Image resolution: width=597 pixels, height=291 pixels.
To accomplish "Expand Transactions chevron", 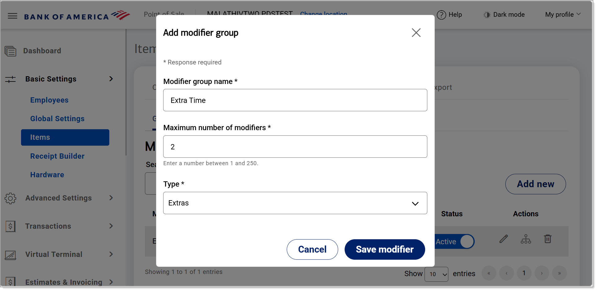I will click(x=111, y=226).
